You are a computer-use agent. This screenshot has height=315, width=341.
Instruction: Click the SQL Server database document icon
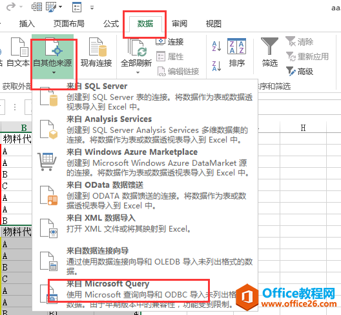coord(48,97)
